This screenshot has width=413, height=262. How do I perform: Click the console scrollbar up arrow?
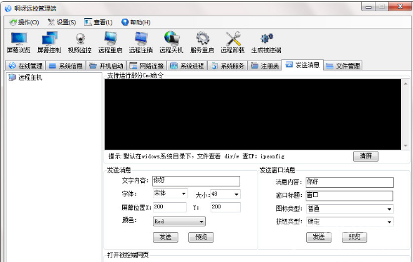pyautogui.click(x=406, y=84)
